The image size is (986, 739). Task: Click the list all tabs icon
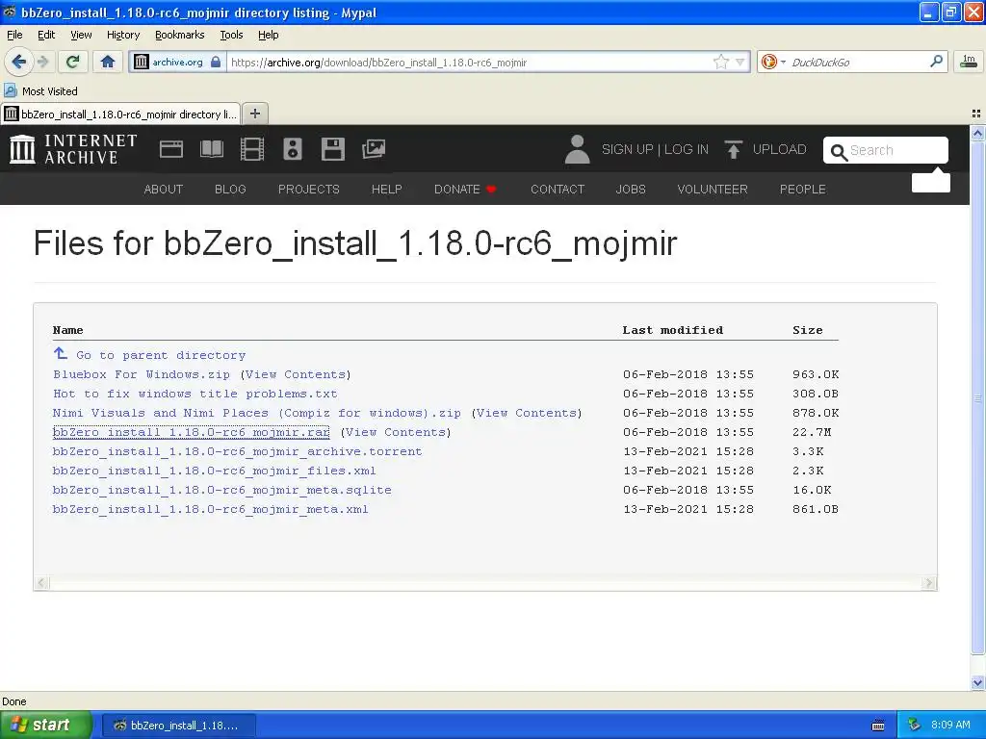(976, 114)
